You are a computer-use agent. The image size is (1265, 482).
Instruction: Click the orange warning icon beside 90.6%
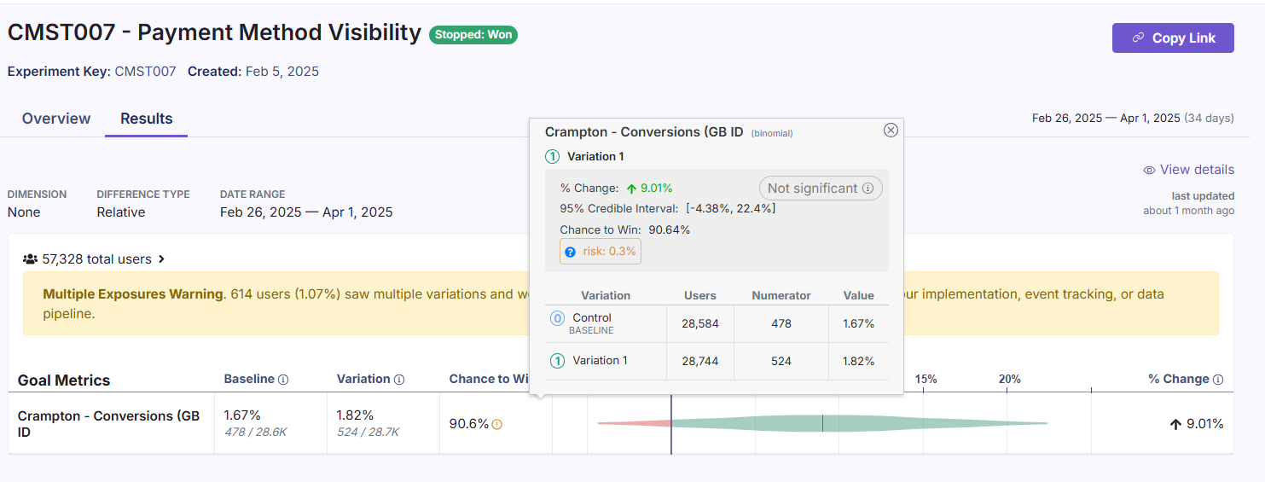tap(497, 424)
